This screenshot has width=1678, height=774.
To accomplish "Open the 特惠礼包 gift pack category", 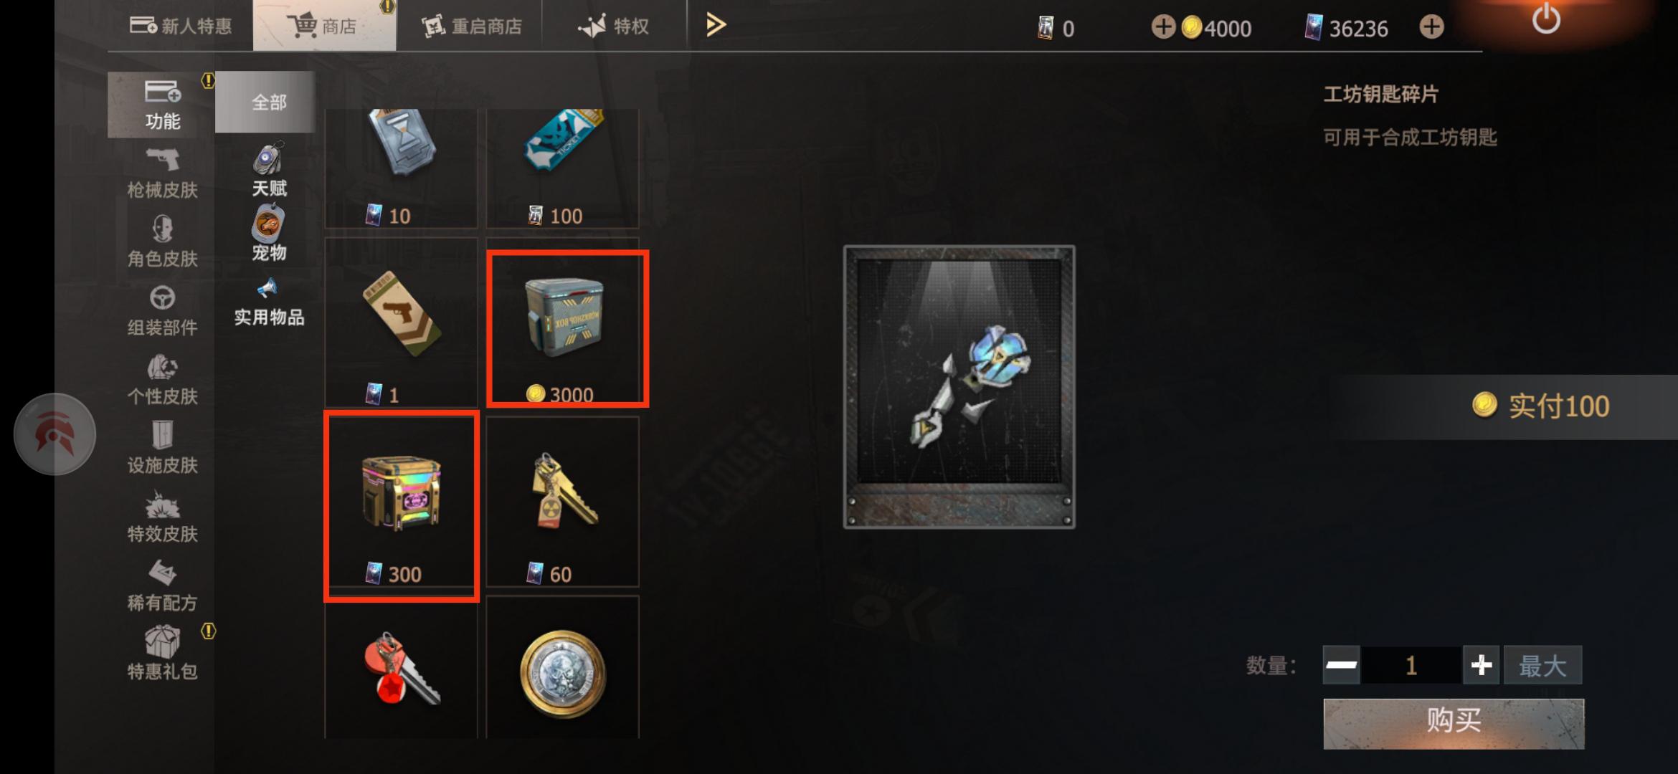I will click(162, 651).
